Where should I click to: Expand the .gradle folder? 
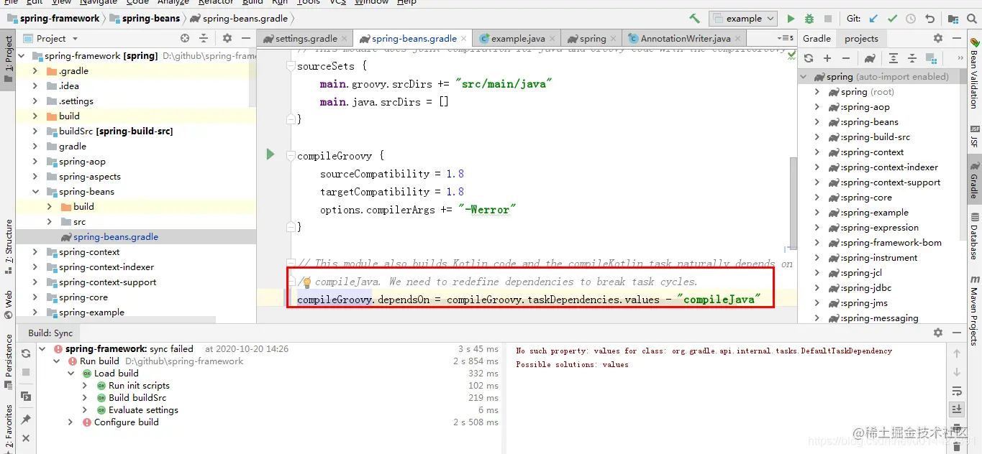tap(35, 71)
